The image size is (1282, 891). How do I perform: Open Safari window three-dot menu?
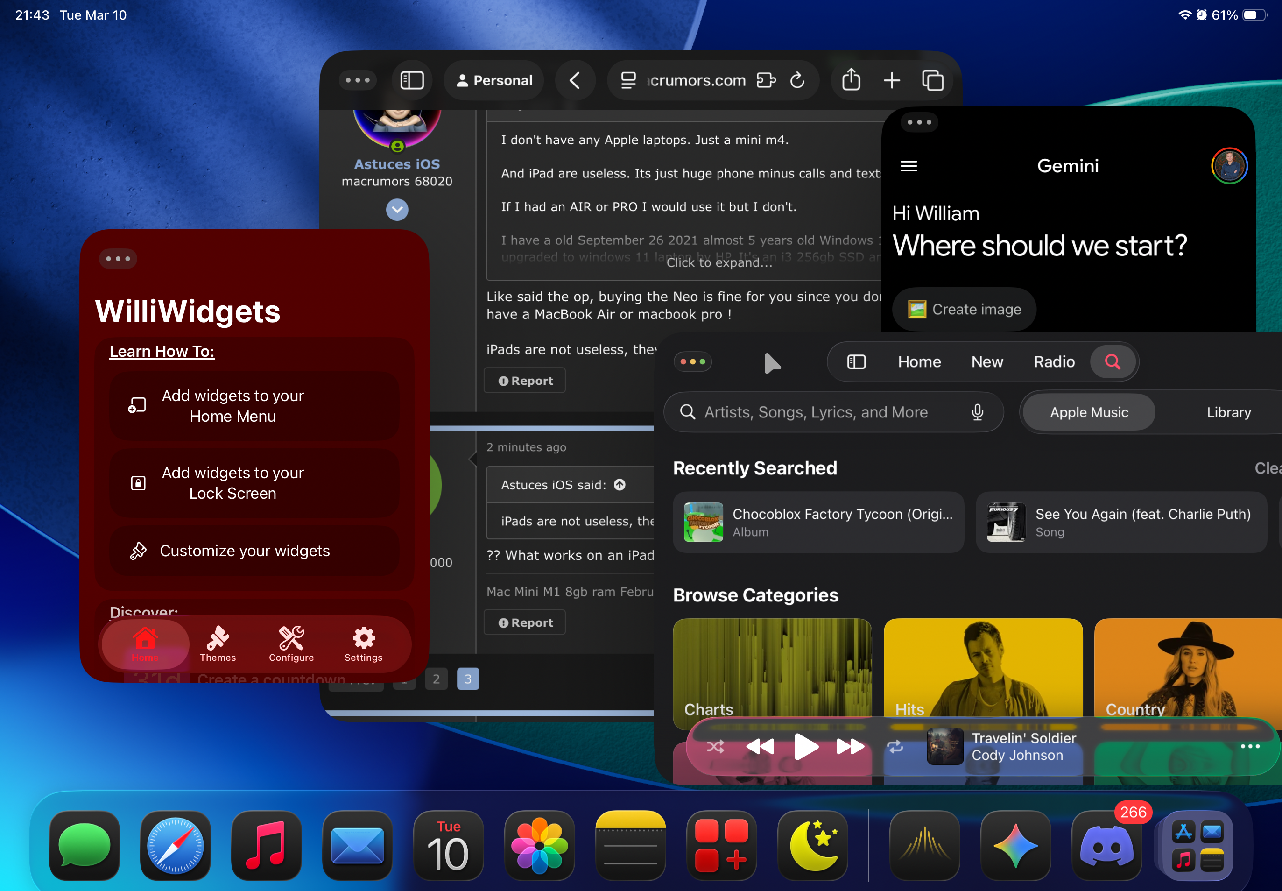[358, 80]
